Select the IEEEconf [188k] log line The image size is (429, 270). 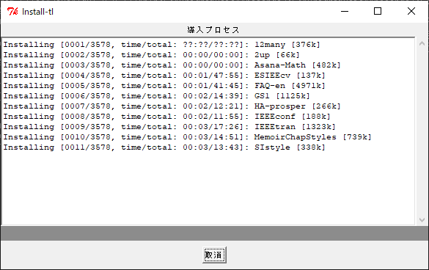[167, 117]
